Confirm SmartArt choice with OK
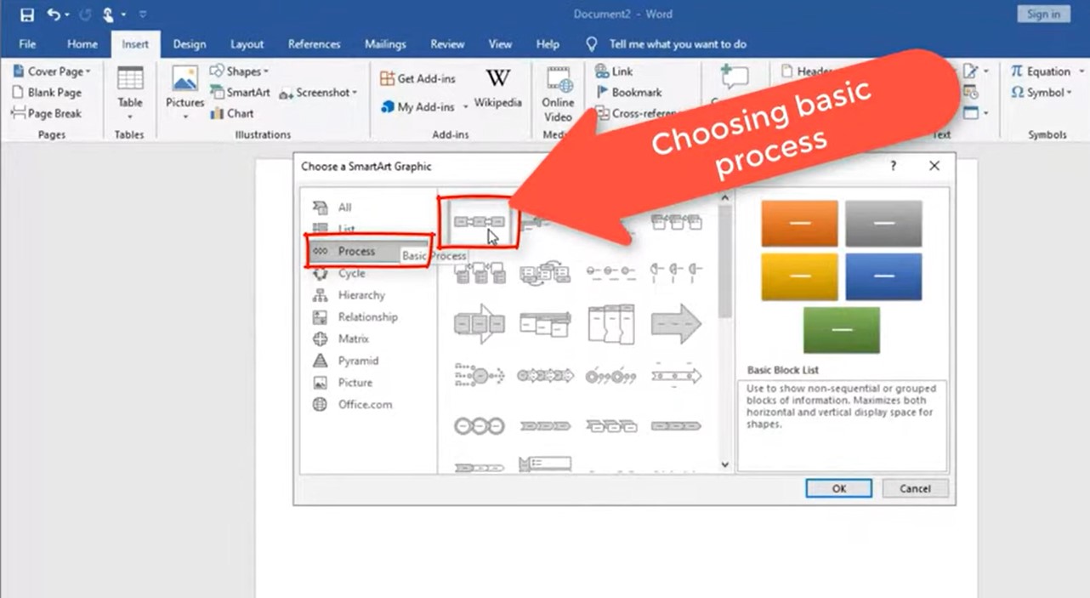1090x598 pixels. click(x=838, y=488)
